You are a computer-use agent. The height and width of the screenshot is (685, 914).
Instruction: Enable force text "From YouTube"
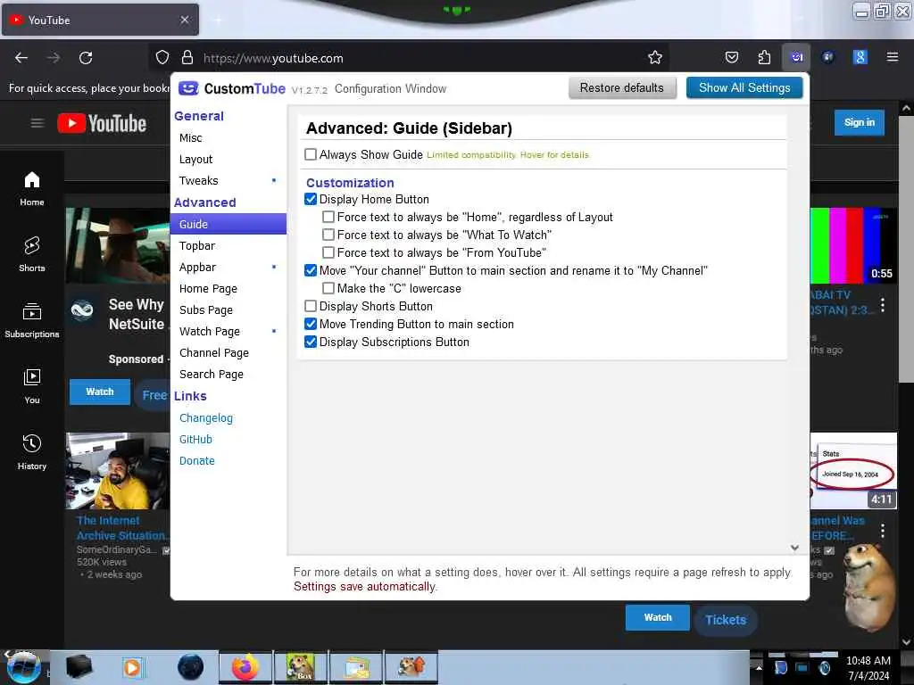tap(328, 252)
